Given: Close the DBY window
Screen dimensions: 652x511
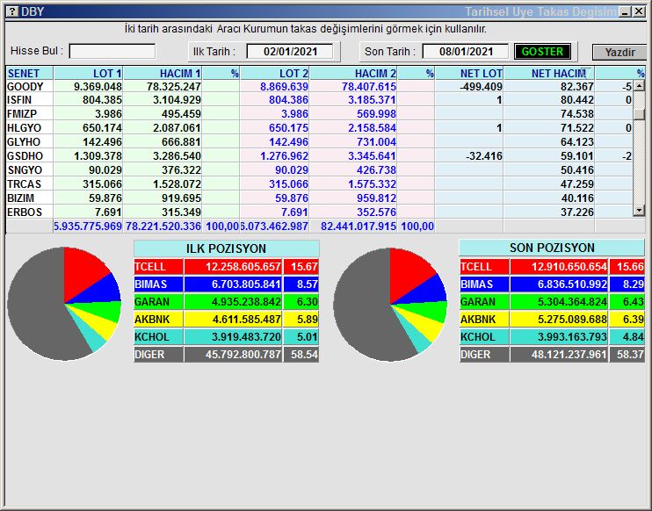Looking at the screenshot, I should pyautogui.click(x=639, y=12).
